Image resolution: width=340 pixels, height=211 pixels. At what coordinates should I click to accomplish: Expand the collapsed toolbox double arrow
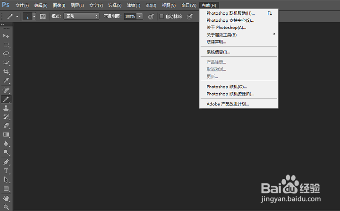tap(3, 24)
